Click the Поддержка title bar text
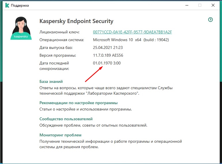222x164 pixels. click(x=20, y=5)
